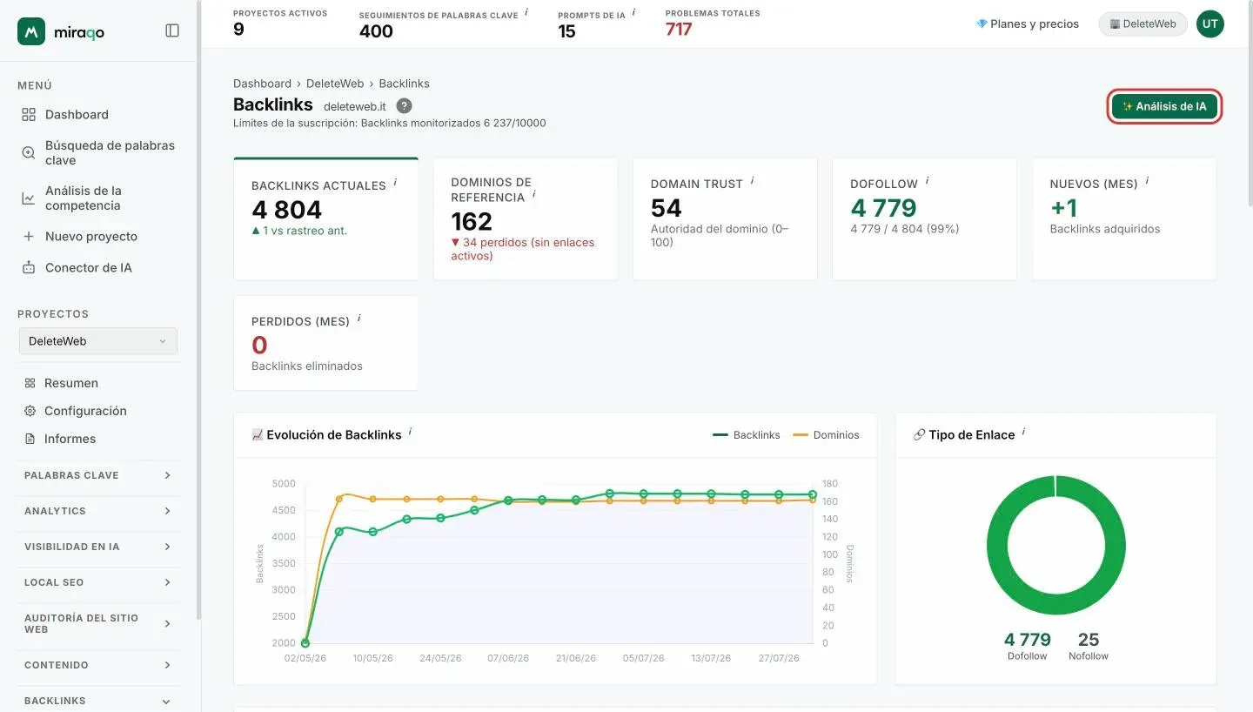
Task: Click the Configuración gear icon
Action: click(x=30, y=411)
